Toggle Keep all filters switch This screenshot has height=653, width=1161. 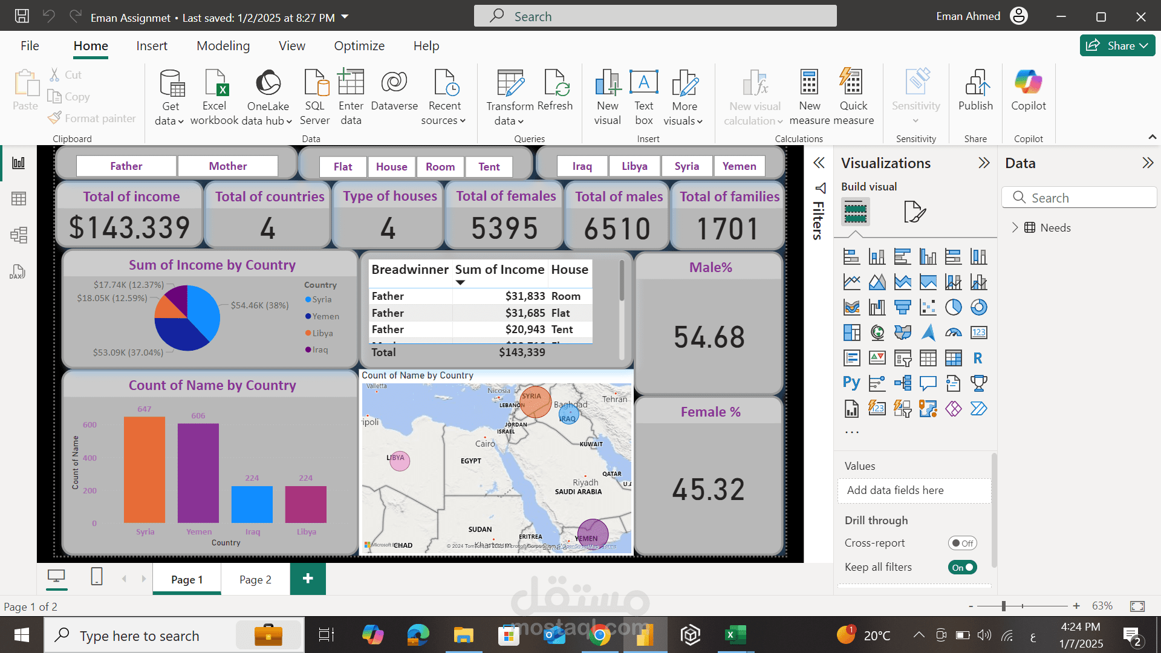(962, 567)
